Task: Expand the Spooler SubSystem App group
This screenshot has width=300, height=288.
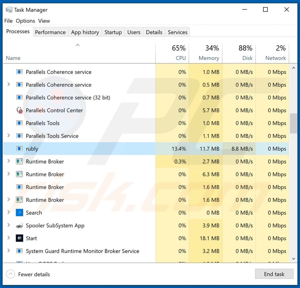Action: (8, 225)
